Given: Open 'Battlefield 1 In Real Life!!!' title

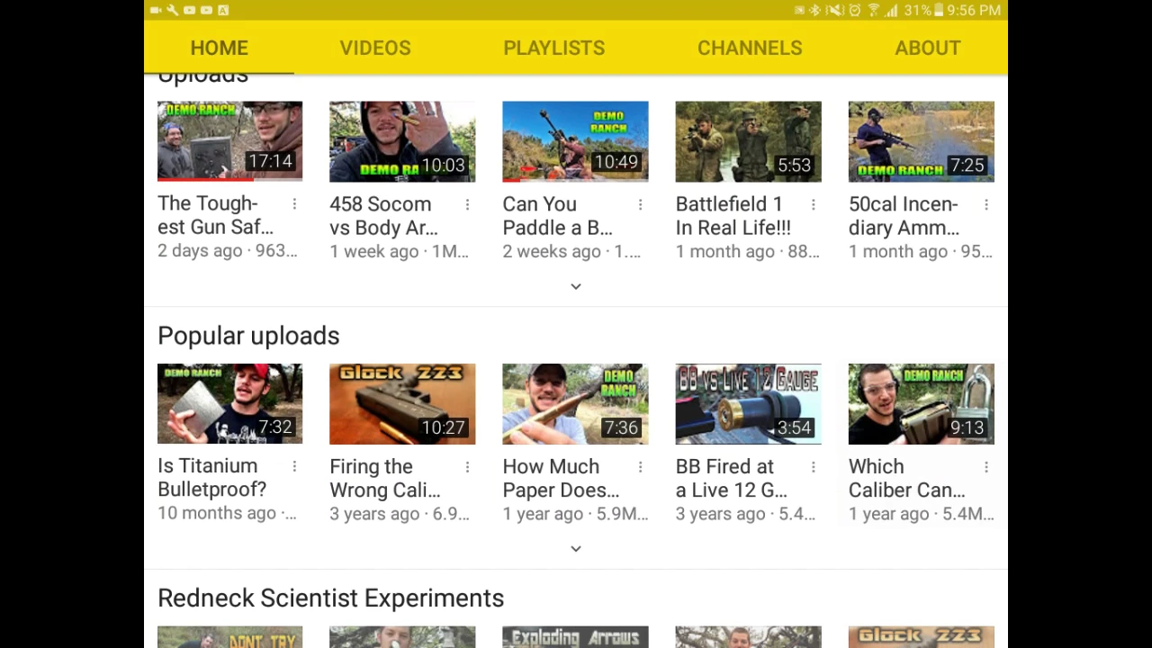Looking at the screenshot, I should (733, 216).
